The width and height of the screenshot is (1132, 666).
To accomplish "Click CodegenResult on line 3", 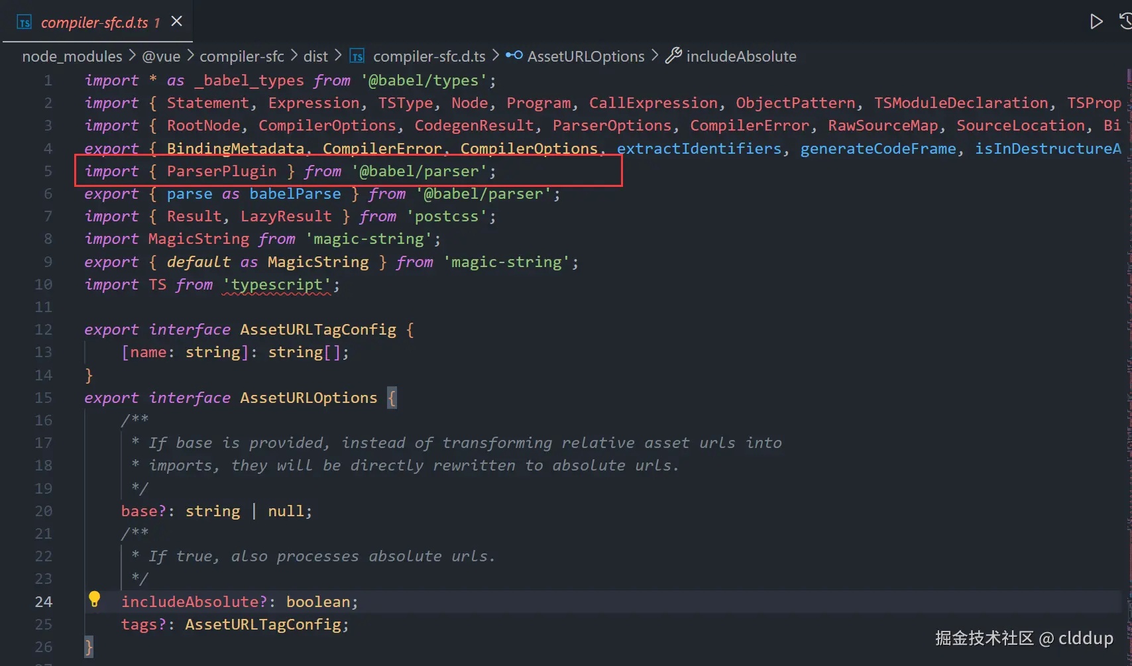I will pos(474,125).
